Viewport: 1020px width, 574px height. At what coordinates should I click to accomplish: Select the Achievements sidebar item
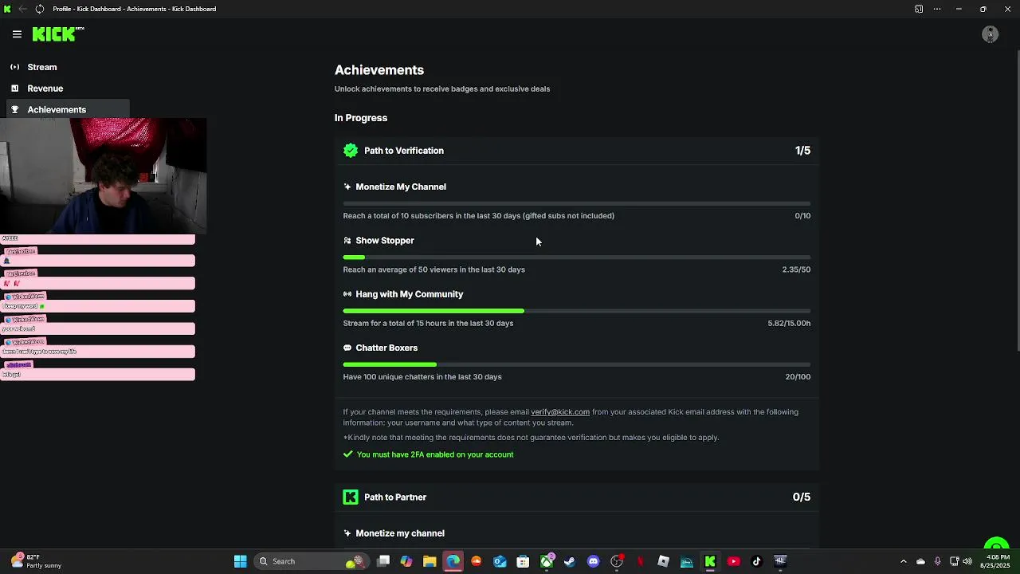(68, 109)
